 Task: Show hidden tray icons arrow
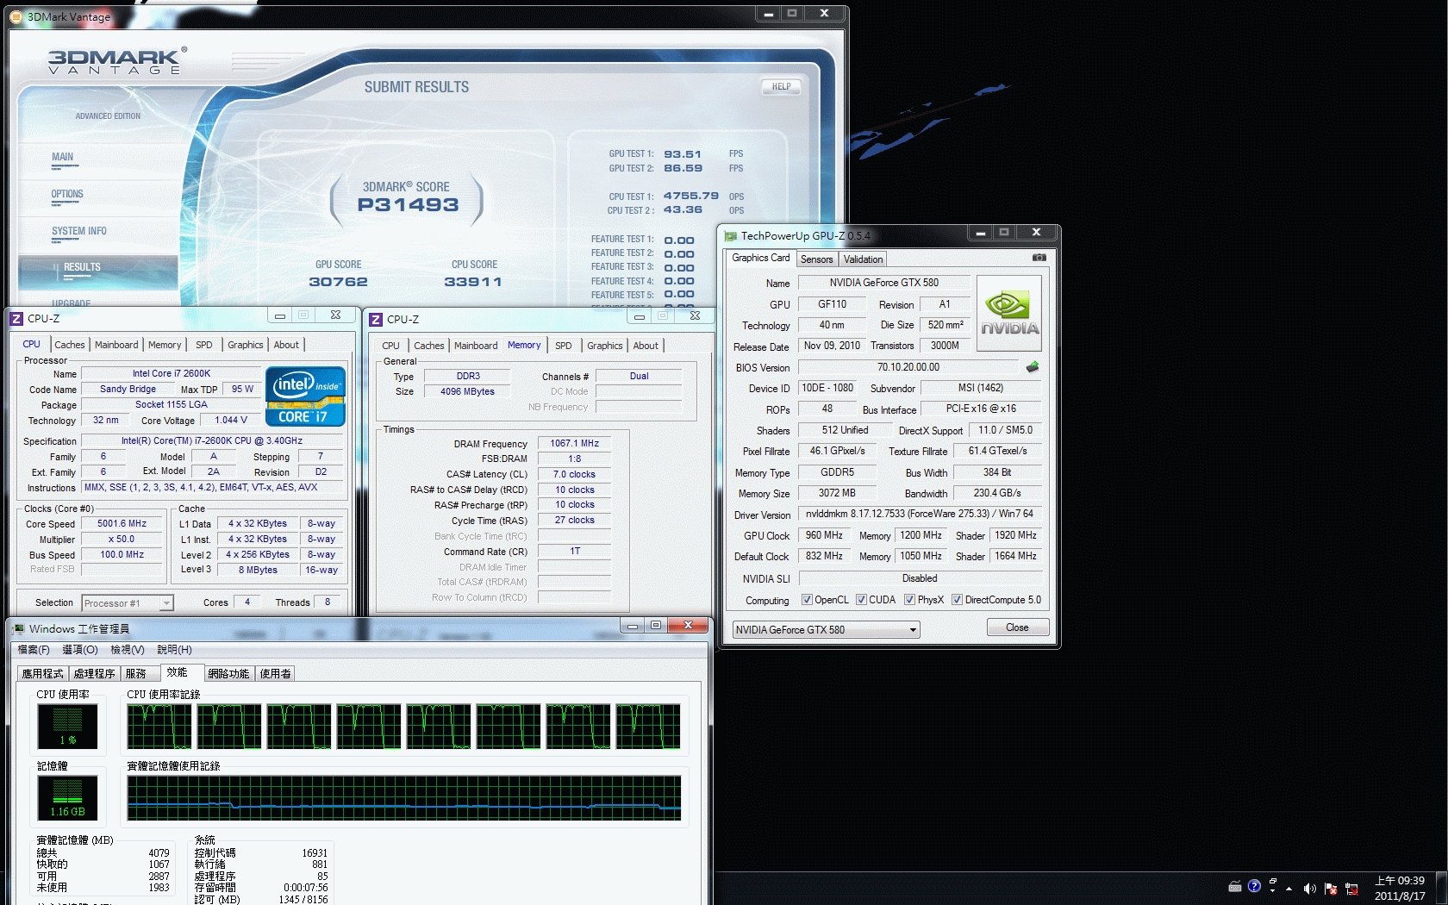point(1289,889)
